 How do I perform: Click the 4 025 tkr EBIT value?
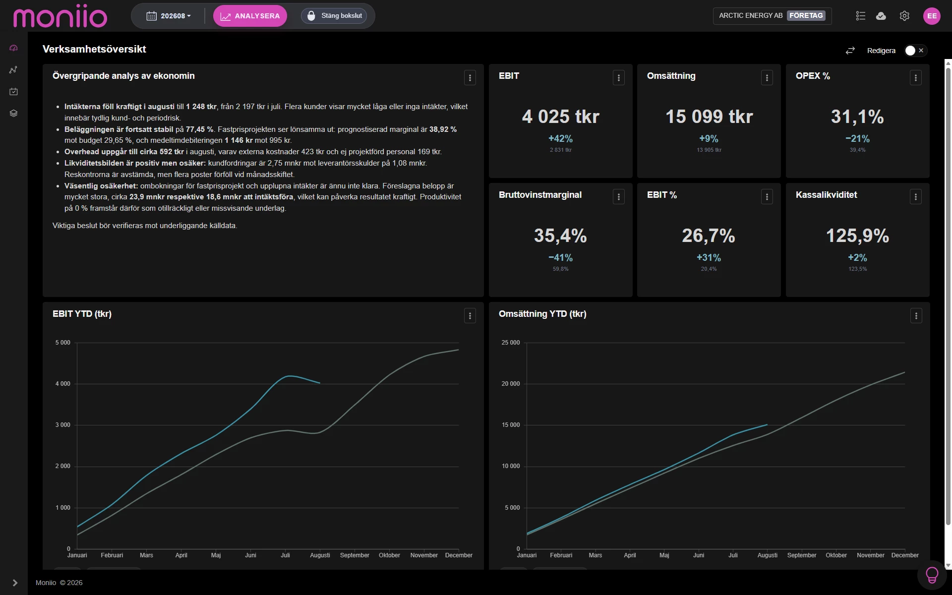point(561,117)
